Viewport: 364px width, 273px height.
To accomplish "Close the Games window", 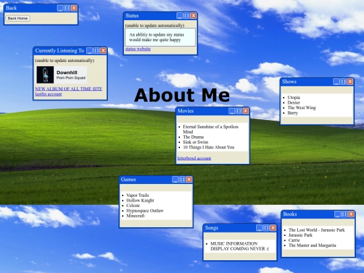I will 189,179.
